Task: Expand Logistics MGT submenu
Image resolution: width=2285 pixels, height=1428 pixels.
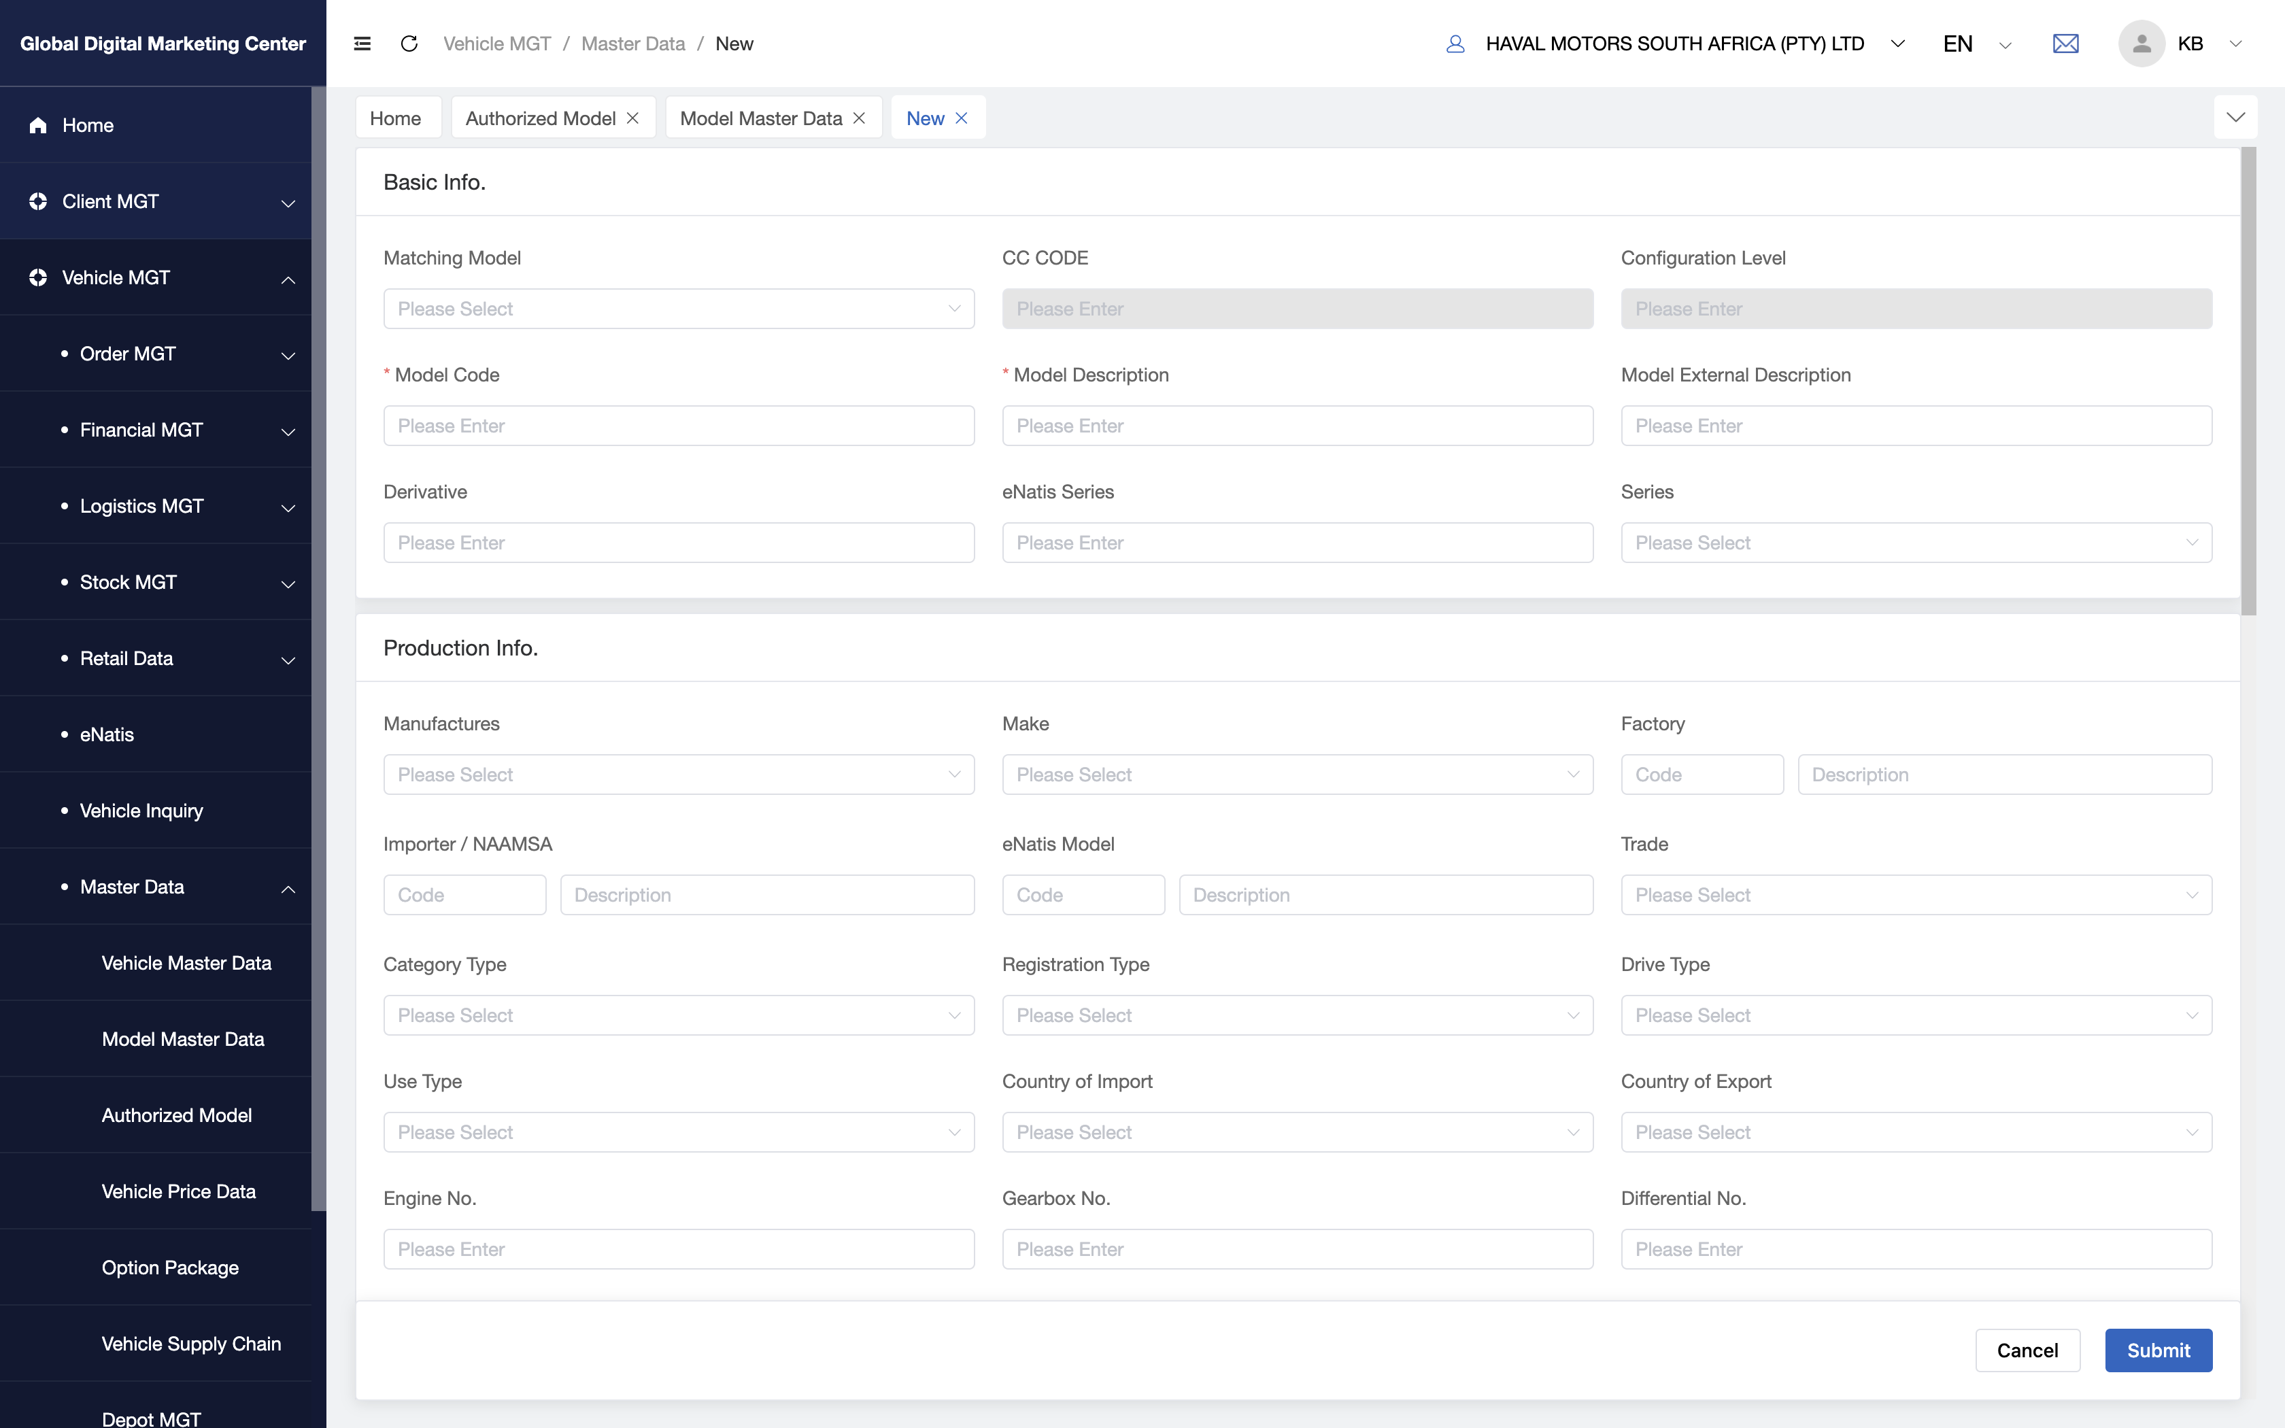Action: pos(288,508)
